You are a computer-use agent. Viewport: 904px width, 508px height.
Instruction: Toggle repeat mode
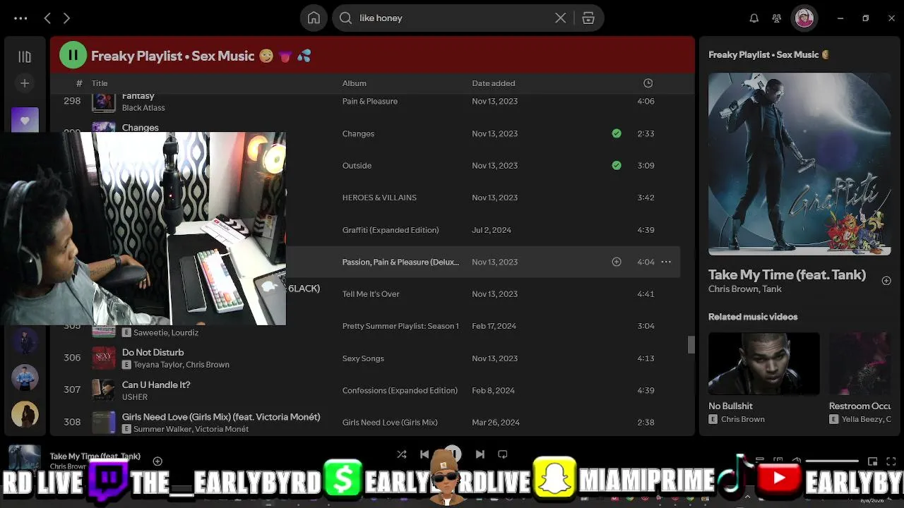pyautogui.click(x=503, y=454)
